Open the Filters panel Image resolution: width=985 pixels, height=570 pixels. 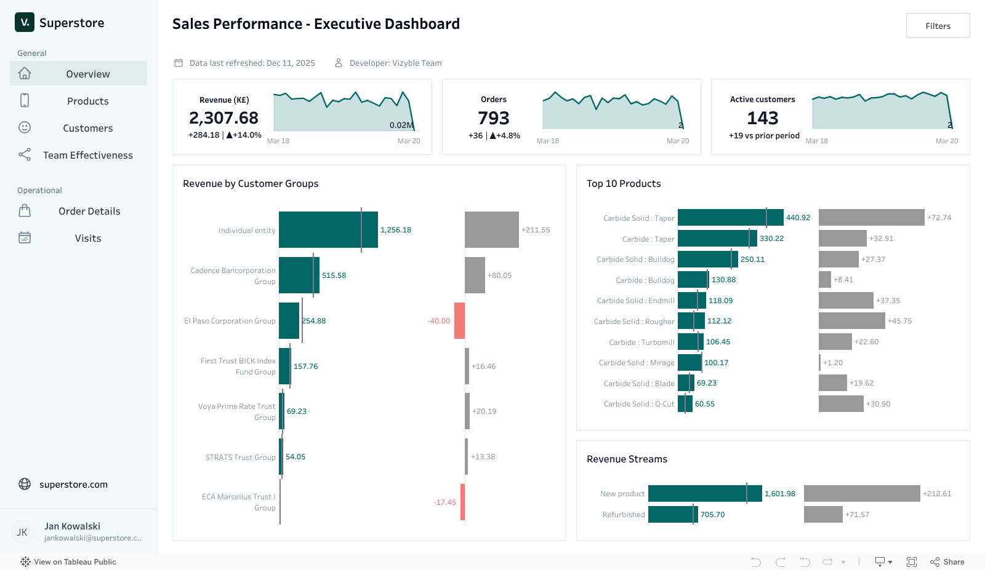coord(938,26)
